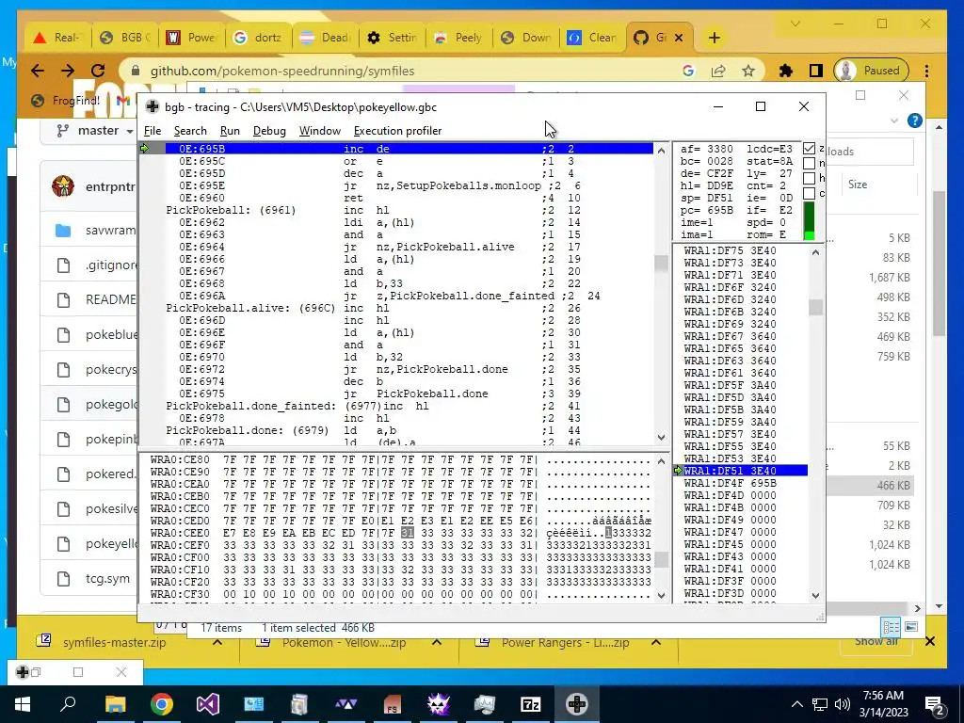Open the Execution profiler menu
Viewport: 964px width, 723px height.
coord(397,130)
